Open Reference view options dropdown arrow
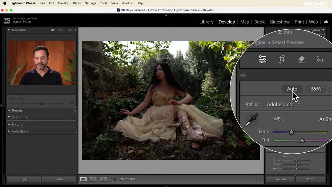 click(98, 179)
